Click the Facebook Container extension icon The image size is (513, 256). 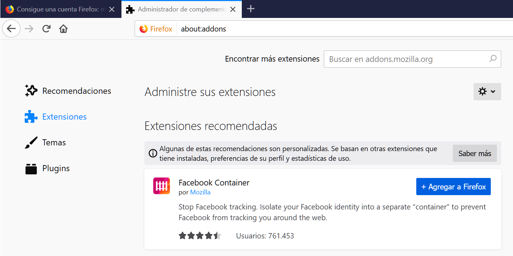[x=162, y=186]
